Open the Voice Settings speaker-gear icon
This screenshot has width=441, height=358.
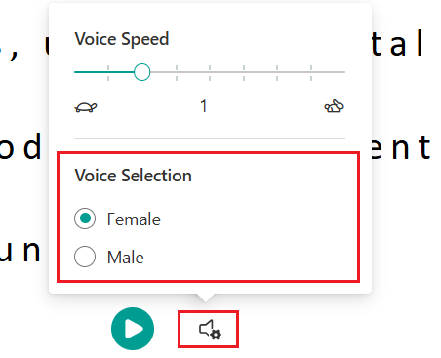[210, 330]
